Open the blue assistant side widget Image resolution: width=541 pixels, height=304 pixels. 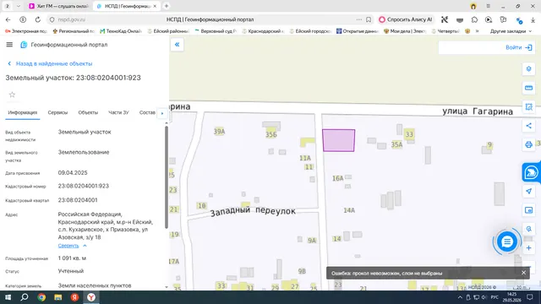(532, 172)
